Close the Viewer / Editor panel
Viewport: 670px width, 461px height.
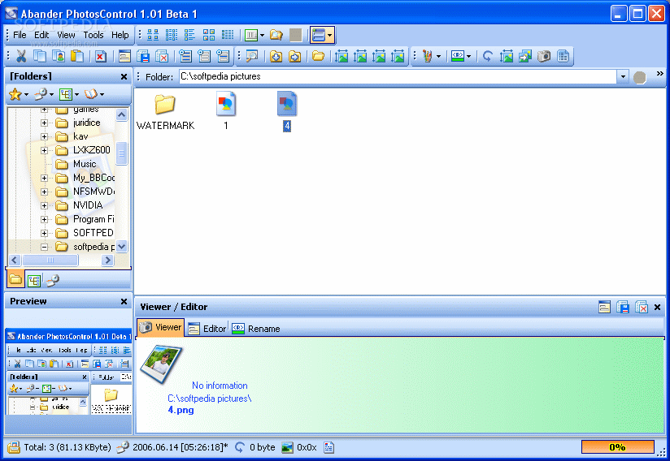coord(658,307)
